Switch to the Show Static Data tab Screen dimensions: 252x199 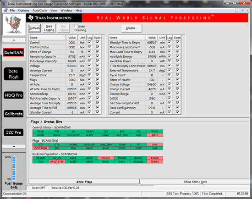click(195, 182)
